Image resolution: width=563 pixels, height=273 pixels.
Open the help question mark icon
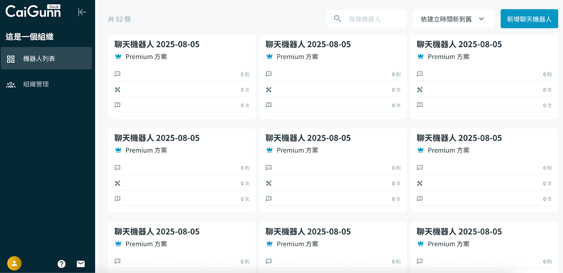(62, 264)
